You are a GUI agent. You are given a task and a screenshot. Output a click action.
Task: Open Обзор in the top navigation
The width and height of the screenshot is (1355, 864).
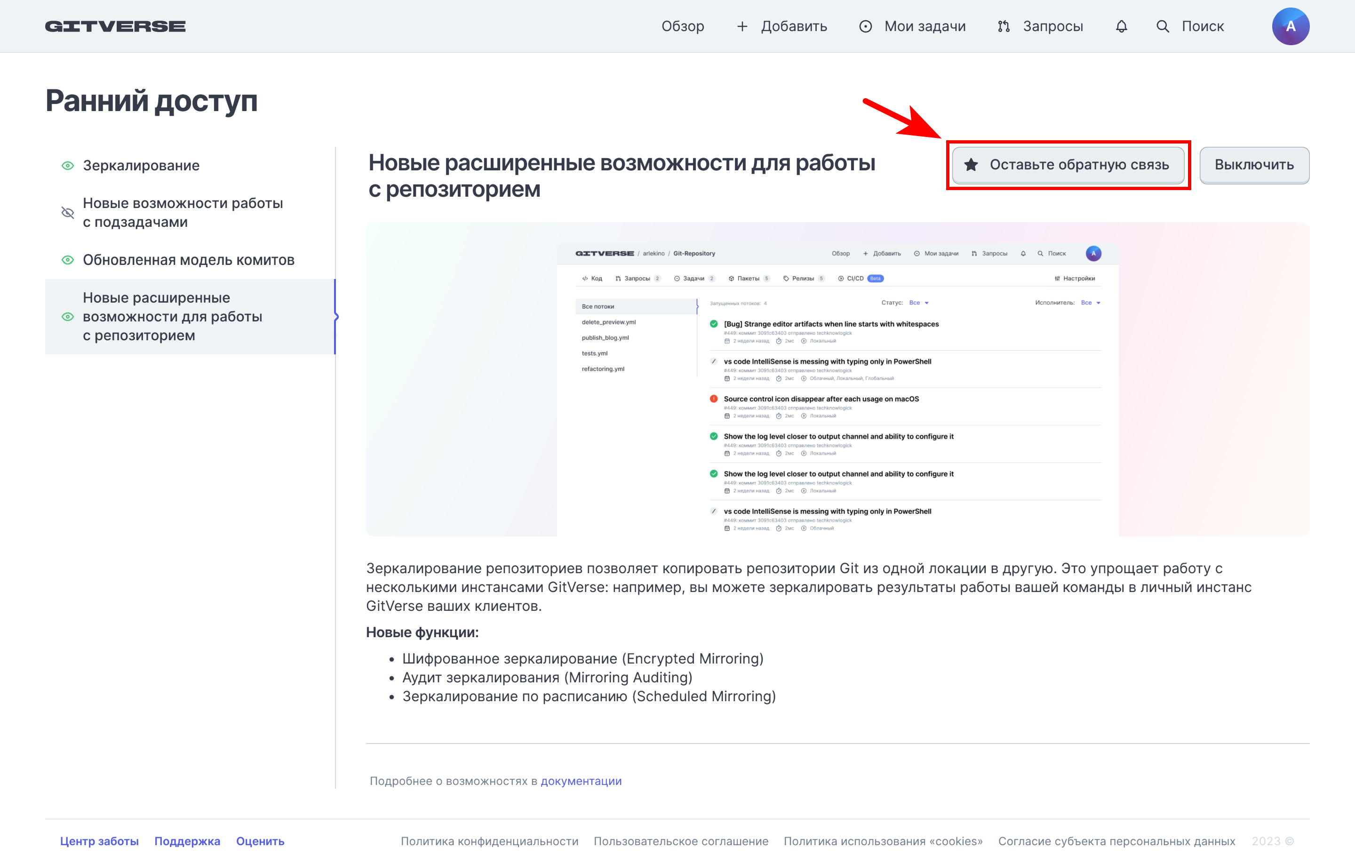pyautogui.click(x=683, y=26)
